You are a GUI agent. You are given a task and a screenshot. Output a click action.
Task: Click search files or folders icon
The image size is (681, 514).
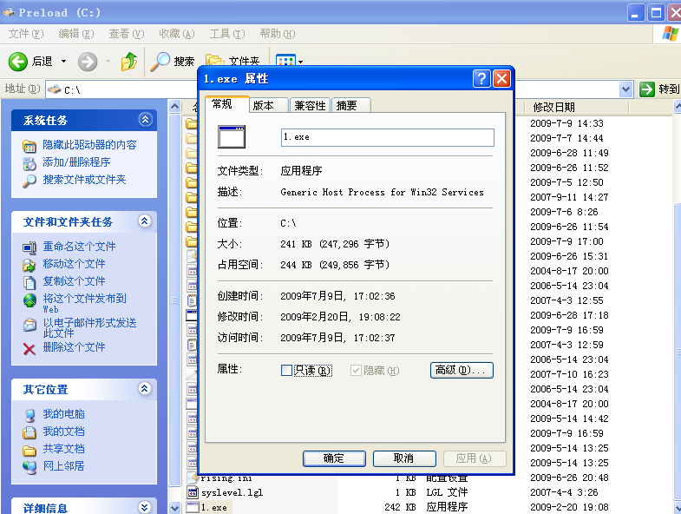point(29,181)
